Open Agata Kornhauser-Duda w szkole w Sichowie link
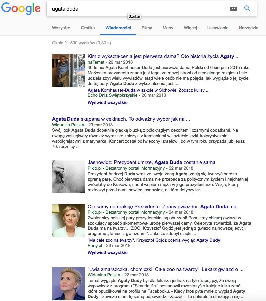 (x=148, y=90)
